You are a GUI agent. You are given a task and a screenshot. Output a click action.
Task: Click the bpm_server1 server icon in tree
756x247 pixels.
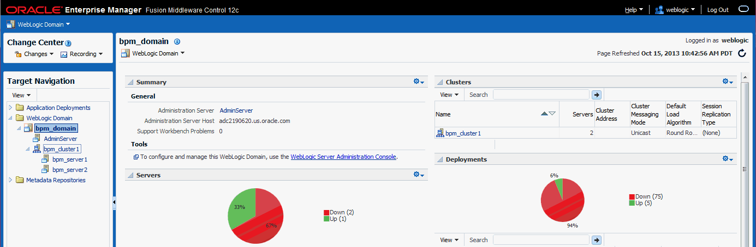point(45,159)
